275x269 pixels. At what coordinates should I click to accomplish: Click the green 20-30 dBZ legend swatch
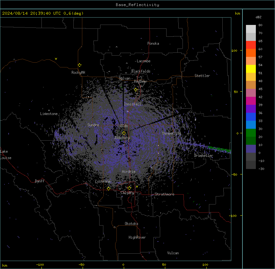[251, 133]
